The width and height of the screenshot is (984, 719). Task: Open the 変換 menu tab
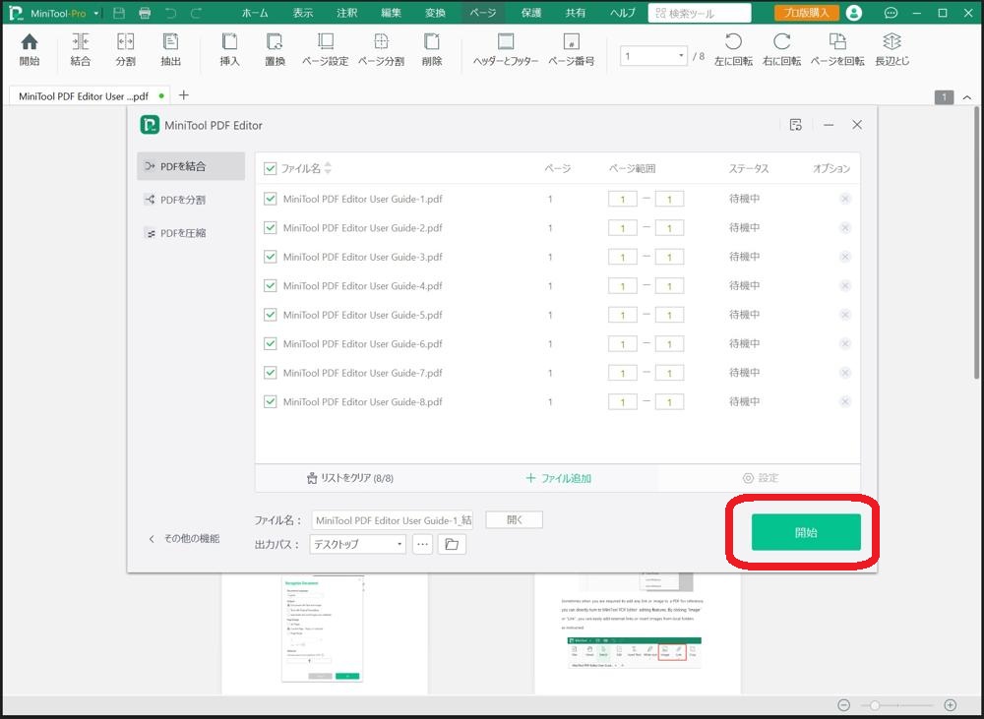pos(435,13)
